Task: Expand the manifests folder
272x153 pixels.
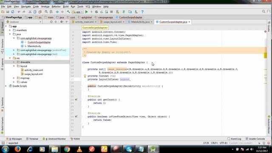Action: [x=10, y=30]
